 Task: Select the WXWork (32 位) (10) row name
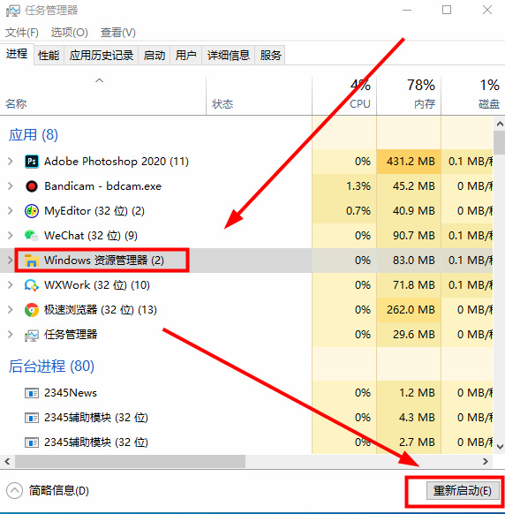(x=97, y=285)
